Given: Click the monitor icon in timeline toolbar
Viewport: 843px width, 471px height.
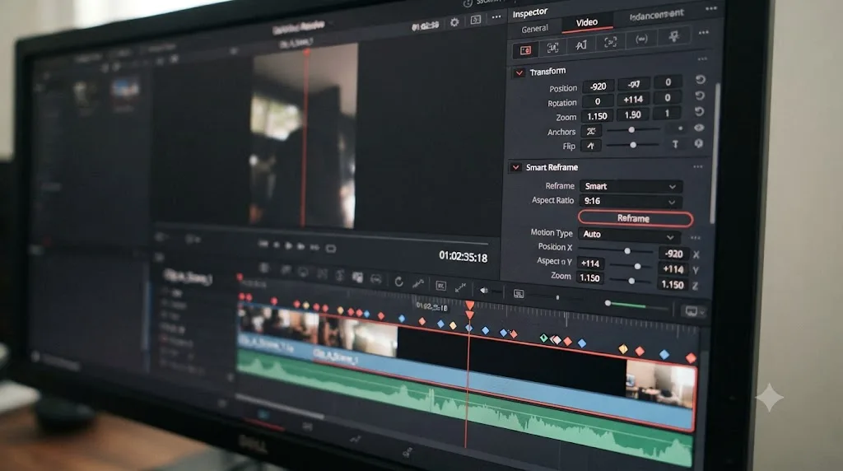Looking at the screenshot, I should [519, 294].
